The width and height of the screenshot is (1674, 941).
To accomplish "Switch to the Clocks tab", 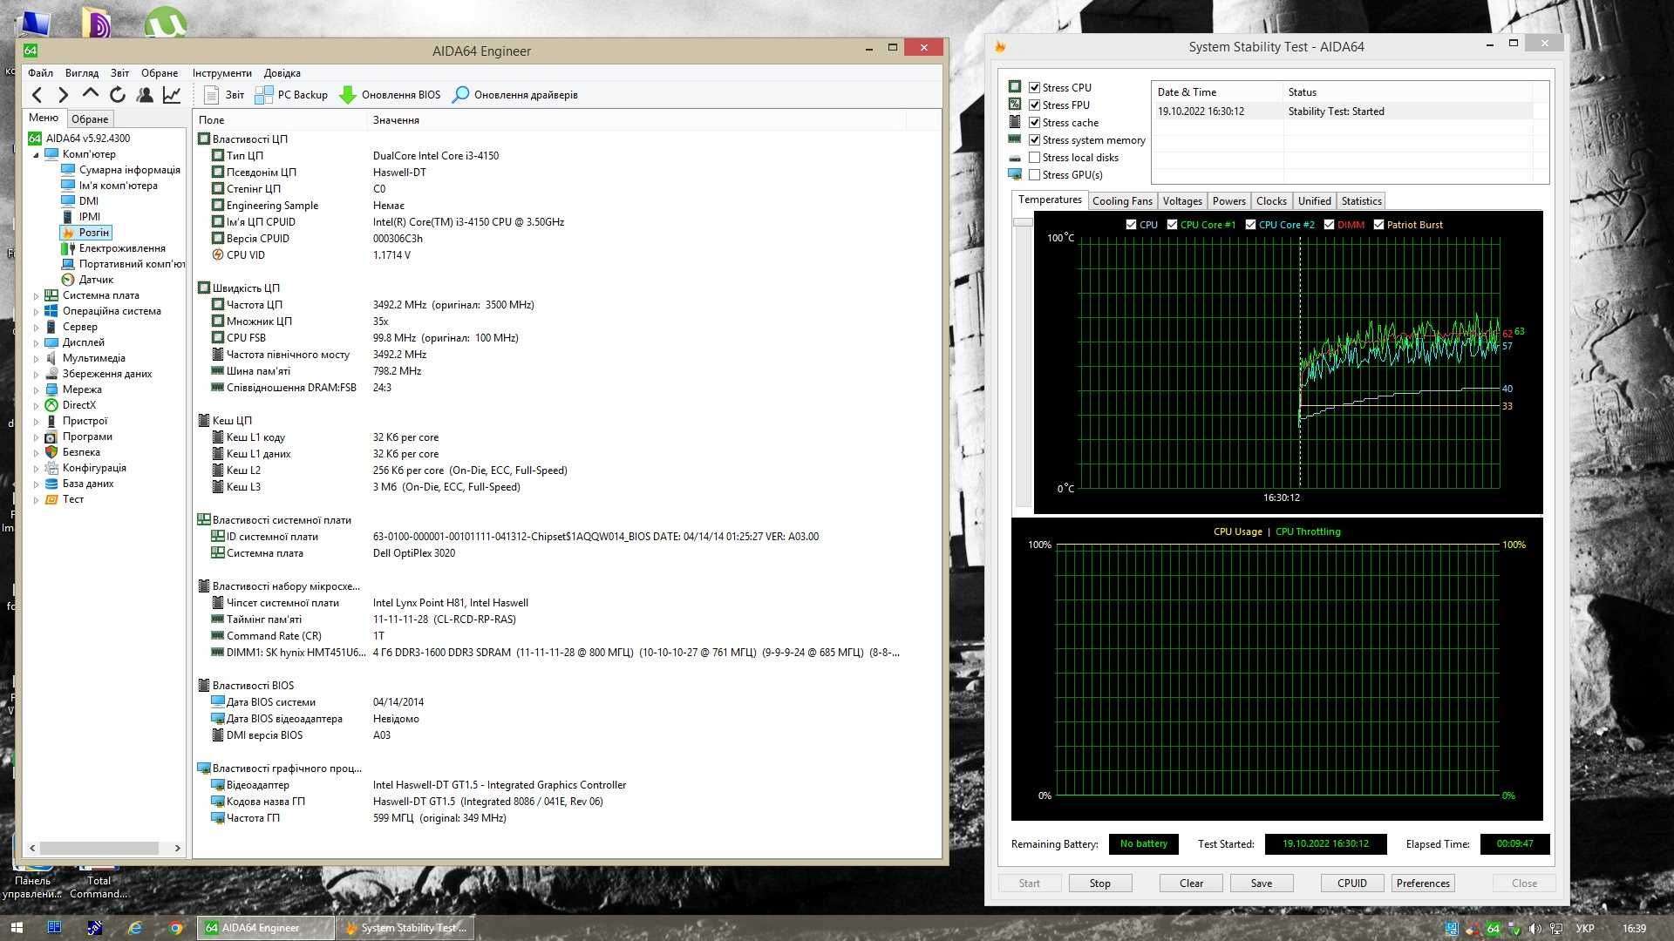I will pyautogui.click(x=1271, y=201).
